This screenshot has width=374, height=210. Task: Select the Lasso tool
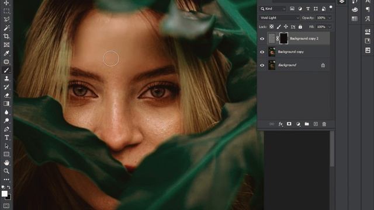click(x=6, y=19)
